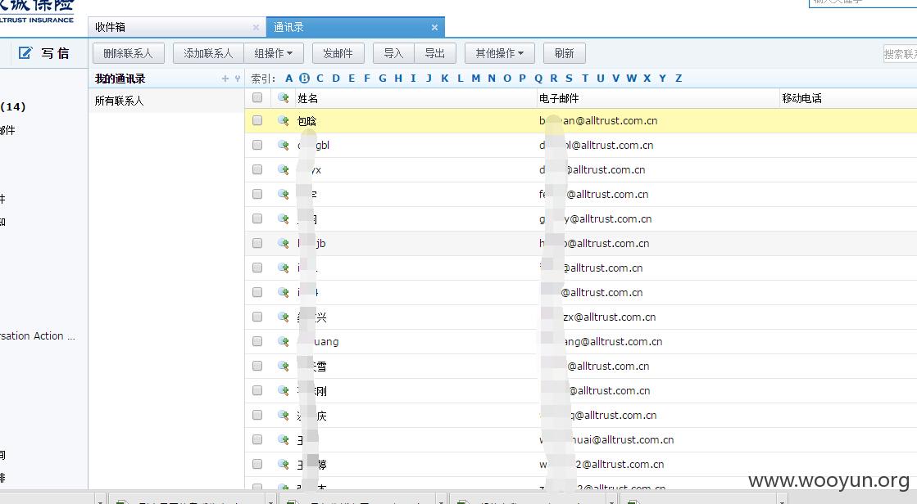Click the 添加联系人 button
The height and width of the screenshot is (504, 917).
(x=208, y=53)
